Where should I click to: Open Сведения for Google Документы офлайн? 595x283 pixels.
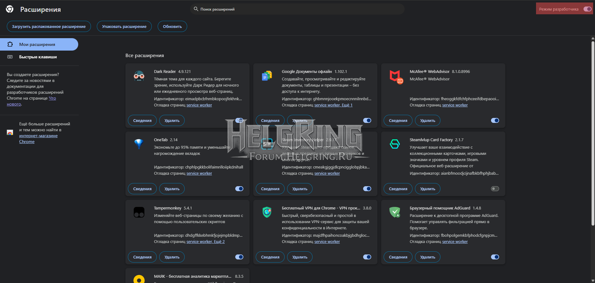[270, 120]
